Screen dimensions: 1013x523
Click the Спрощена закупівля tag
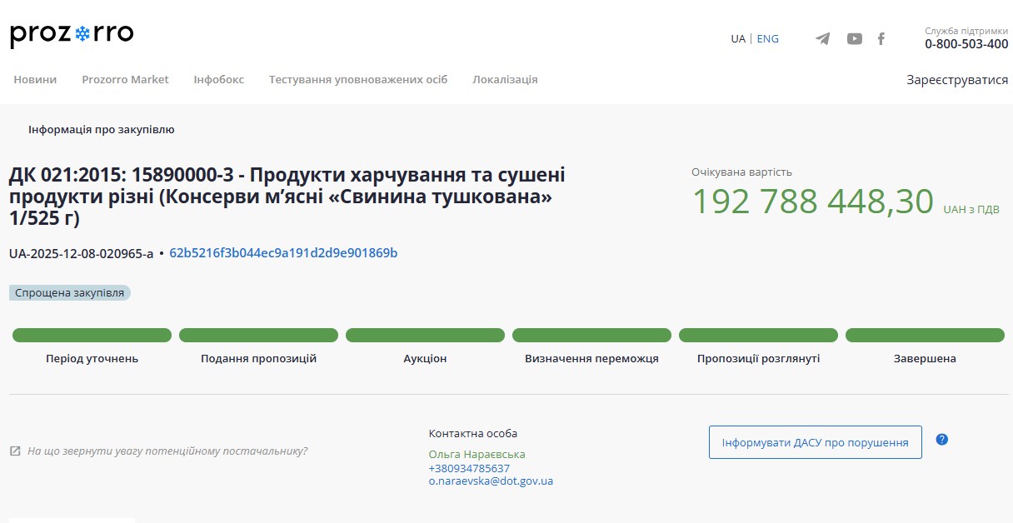70,292
